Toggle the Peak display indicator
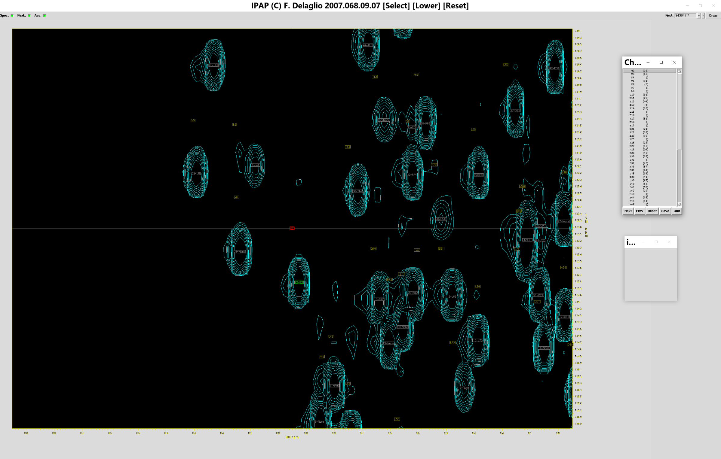Screen dimensions: 721x459 pos(29,15)
